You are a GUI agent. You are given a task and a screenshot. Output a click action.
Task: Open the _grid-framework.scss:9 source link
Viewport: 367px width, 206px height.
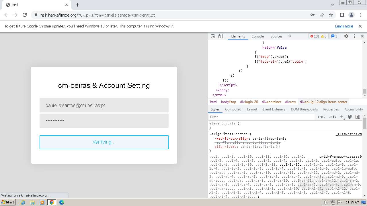tap(340, 157)
